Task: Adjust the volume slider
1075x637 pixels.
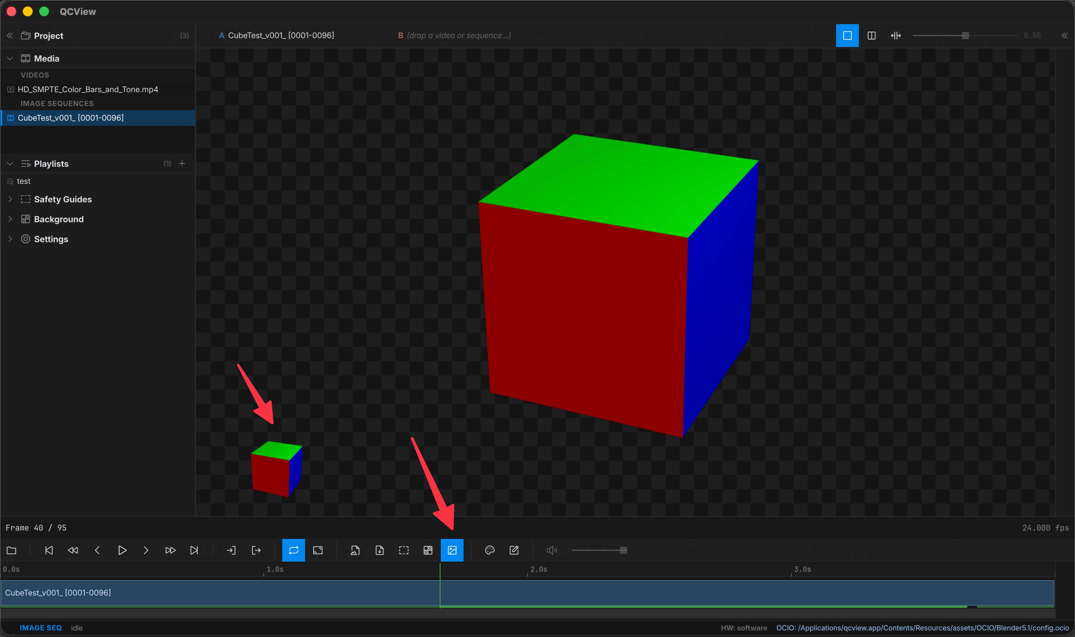Action: [x=599, y=550]
